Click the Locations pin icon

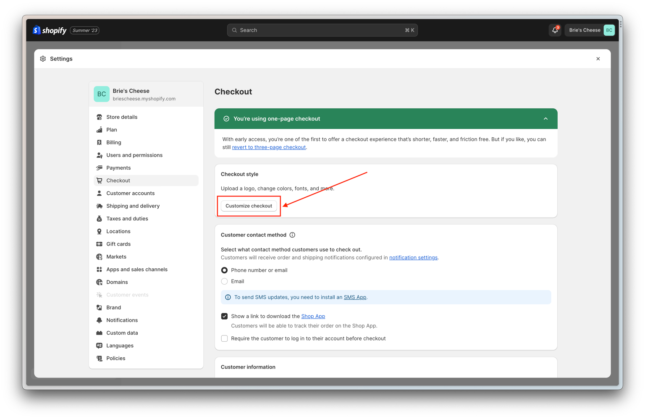tap(100, 231)
